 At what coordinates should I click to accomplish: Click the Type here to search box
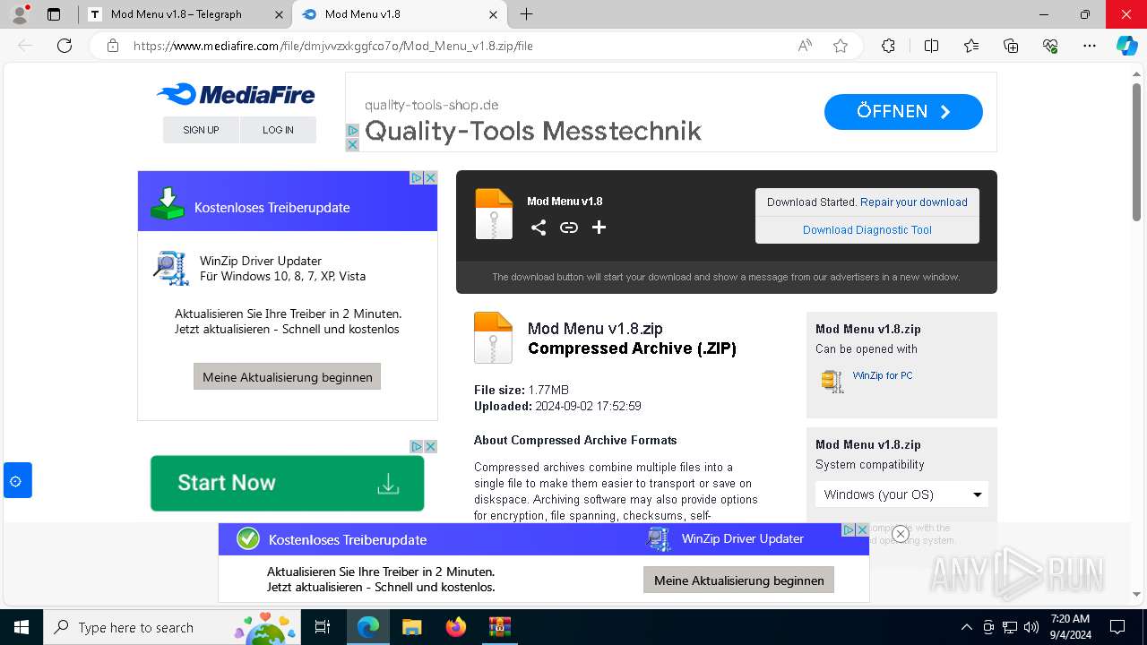(170, 627)
